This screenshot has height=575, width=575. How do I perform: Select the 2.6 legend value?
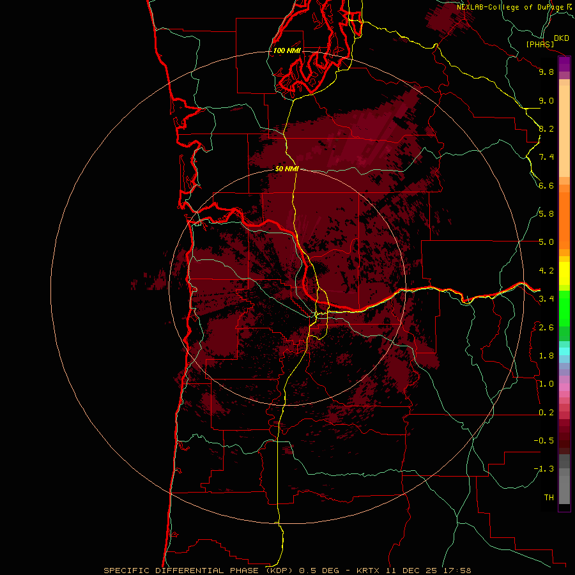pos(546,328)
